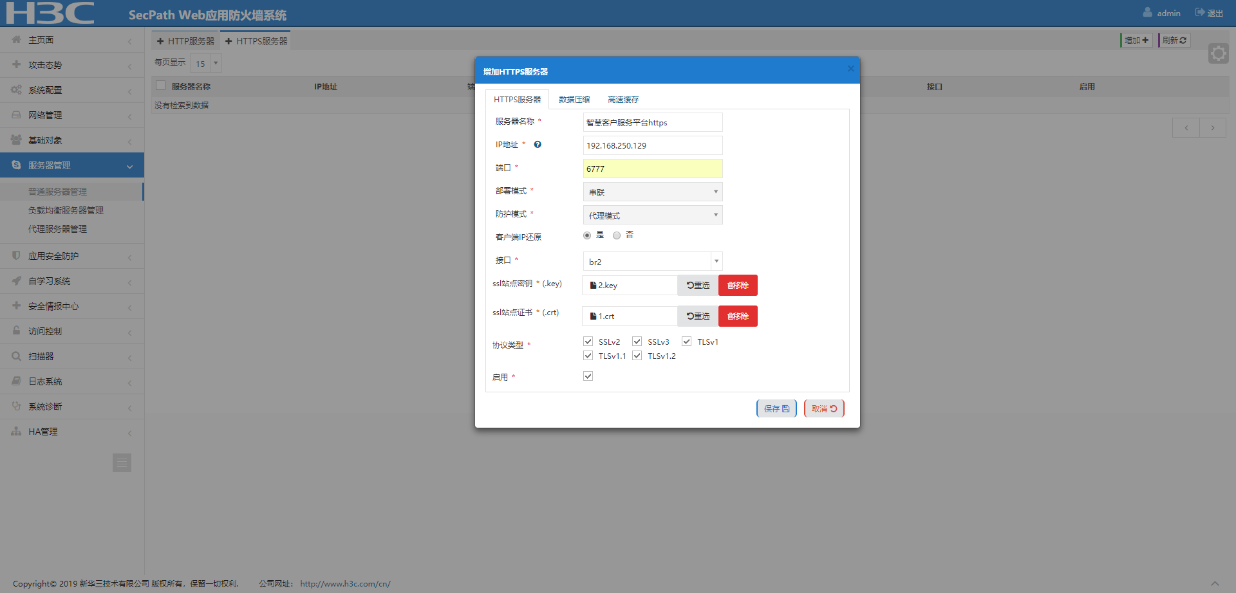Click 删除 for the ssl key file
Image resolution: width=1236 pixels, height=593 pixels.
[738, 285]
